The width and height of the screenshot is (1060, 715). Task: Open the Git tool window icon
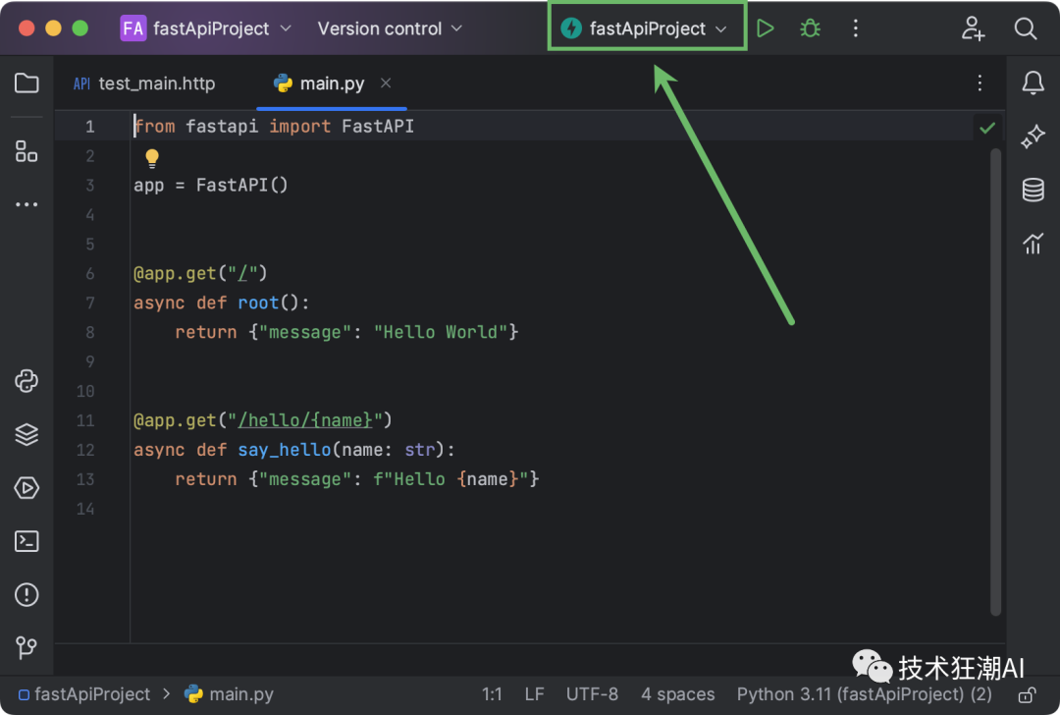click(x=26, y=647)
